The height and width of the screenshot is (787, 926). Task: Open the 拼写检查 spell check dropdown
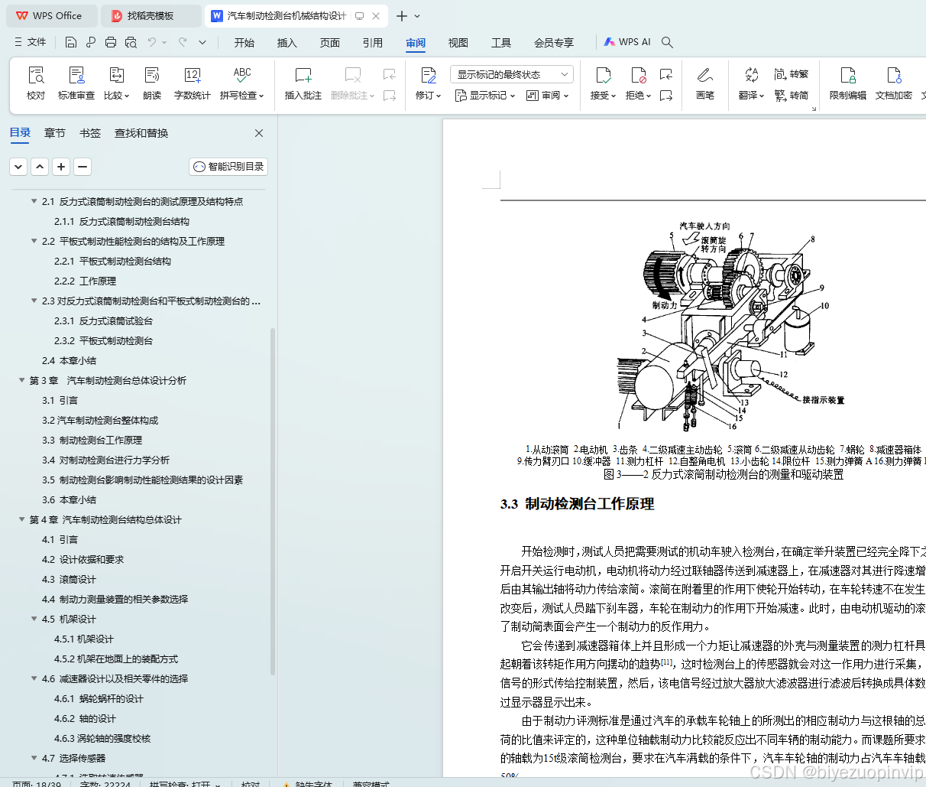(x=242, y=95)
